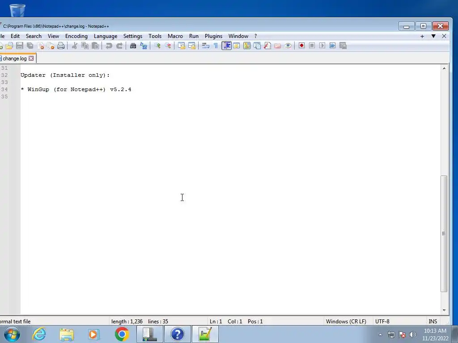458x343 pixels.
Task: Close the current document via toolbar Close icon
Action: coord(40,46)
